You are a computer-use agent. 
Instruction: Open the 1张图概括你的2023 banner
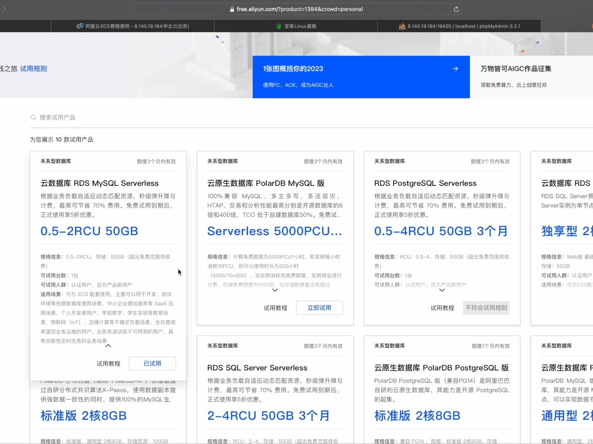(x=361, y=77)
